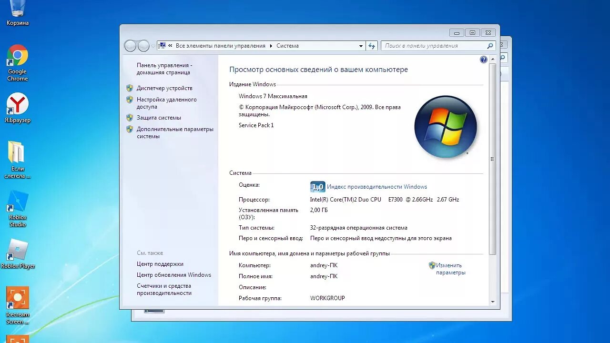Close the System window
Screen dimensions: 610x343
[x=488, y=33]
